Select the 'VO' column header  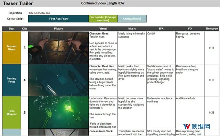point(190,29)
